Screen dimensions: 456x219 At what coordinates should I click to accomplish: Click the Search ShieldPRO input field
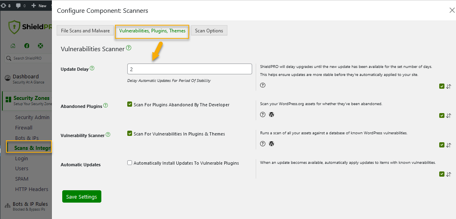[x=28, y=58]
